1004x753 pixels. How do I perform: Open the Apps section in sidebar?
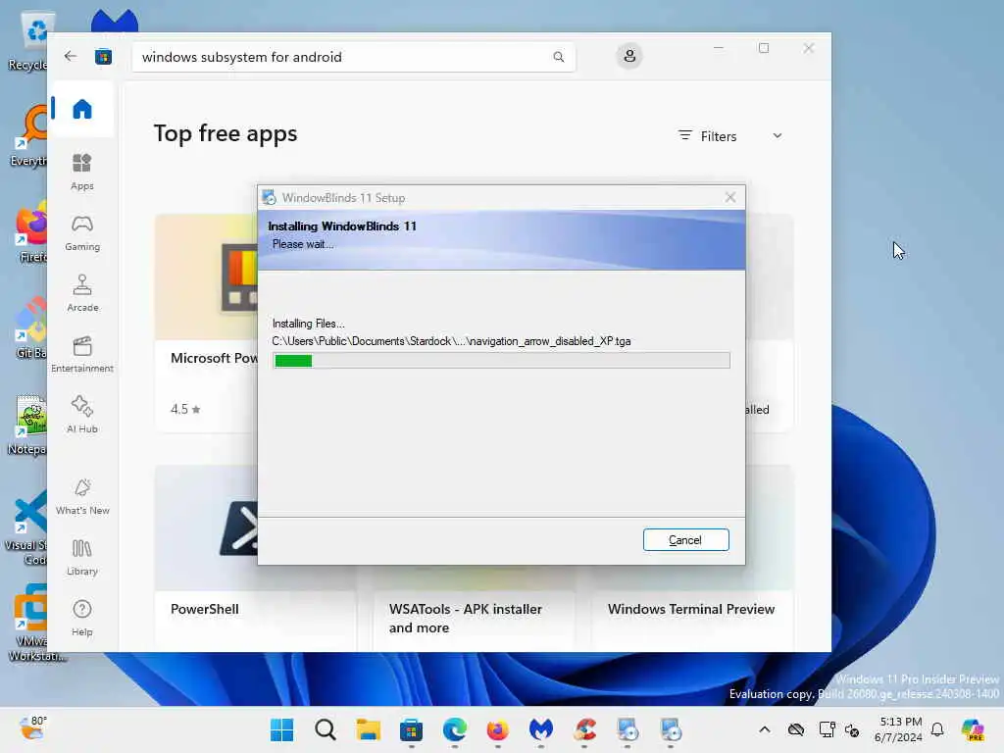(x=82, y=172)
